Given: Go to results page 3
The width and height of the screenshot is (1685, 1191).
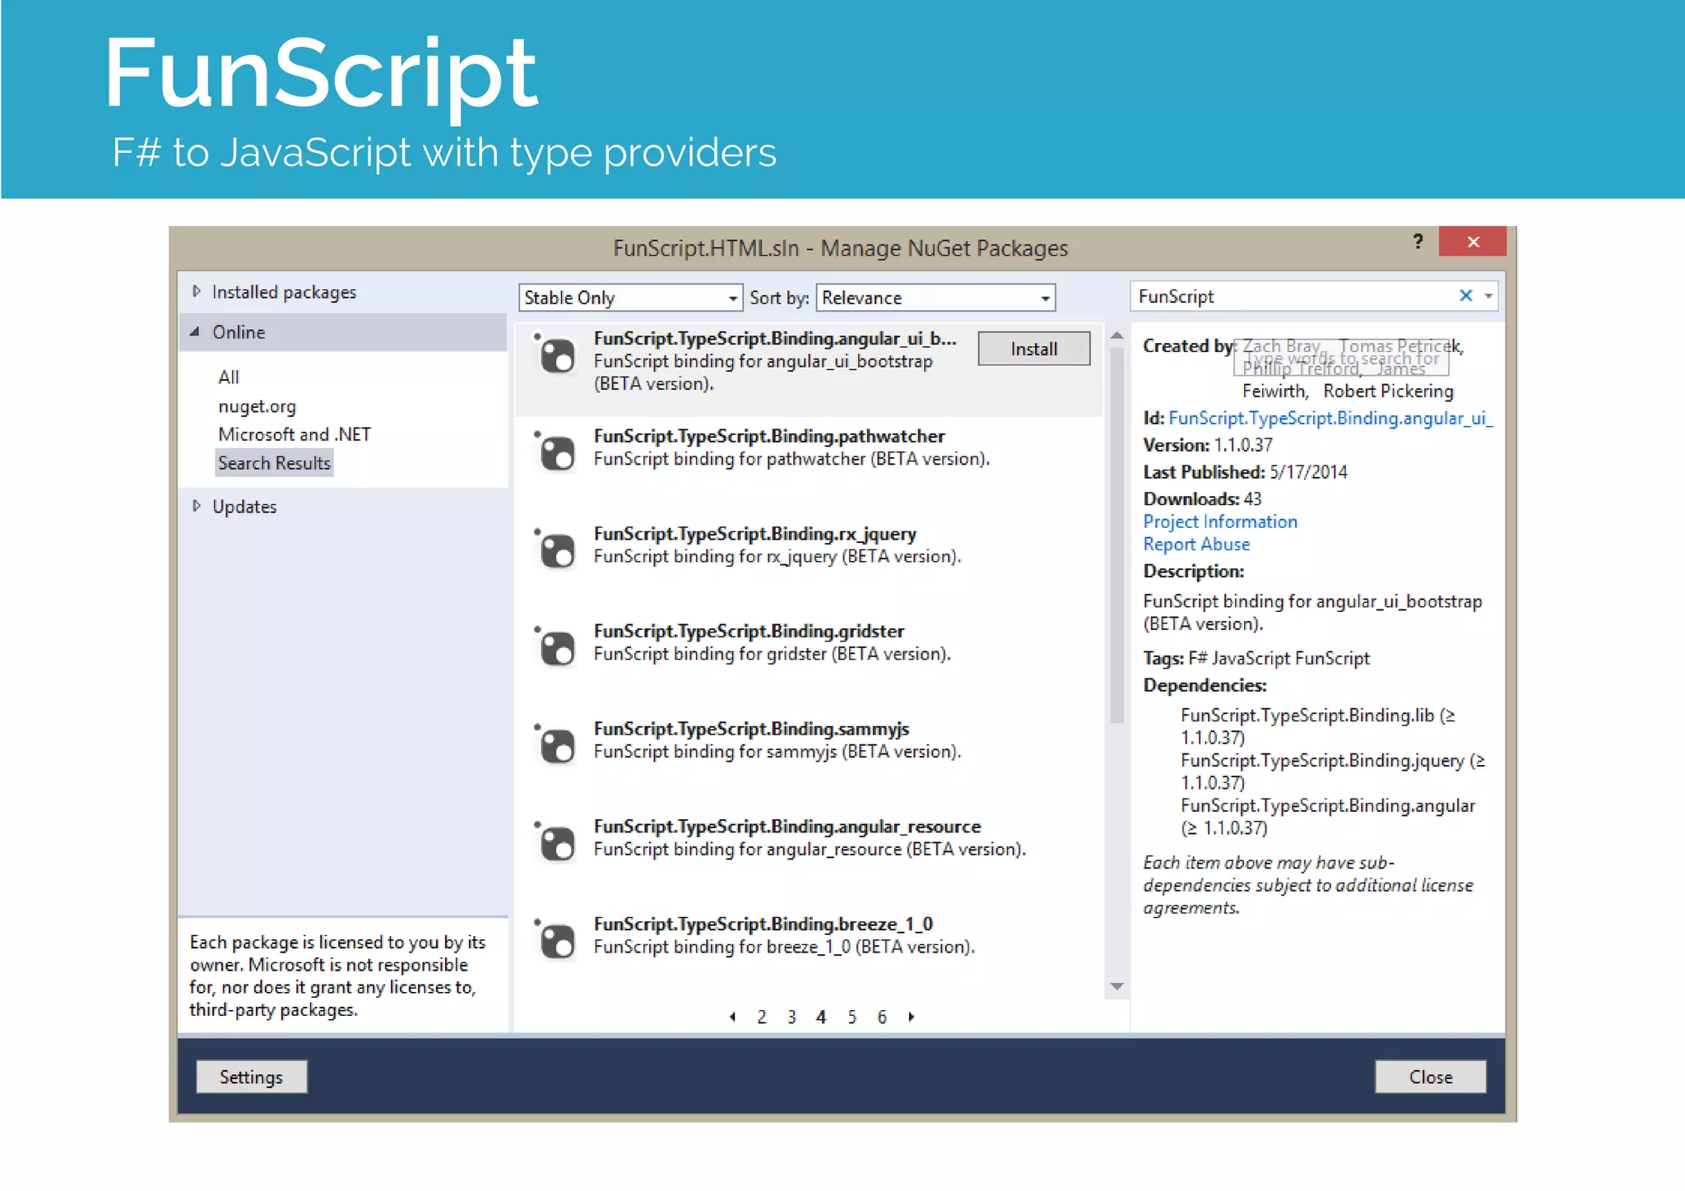Looking at the screenshot, I should [x=791, y=1017].
